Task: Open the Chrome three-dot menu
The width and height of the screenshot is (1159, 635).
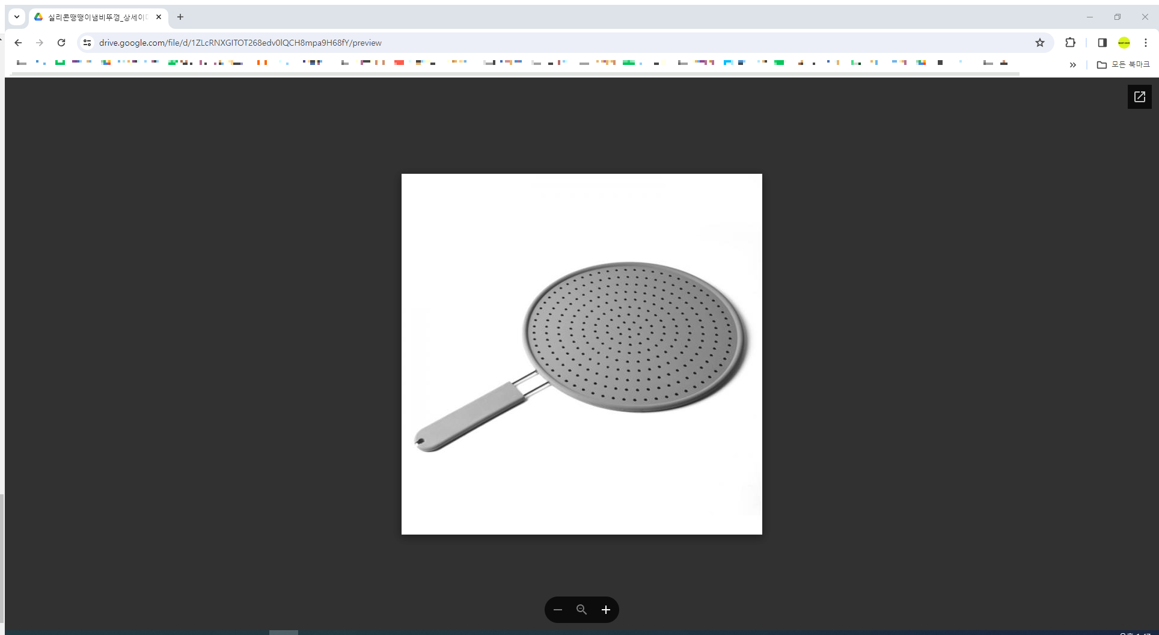Action: point(1146,43)
